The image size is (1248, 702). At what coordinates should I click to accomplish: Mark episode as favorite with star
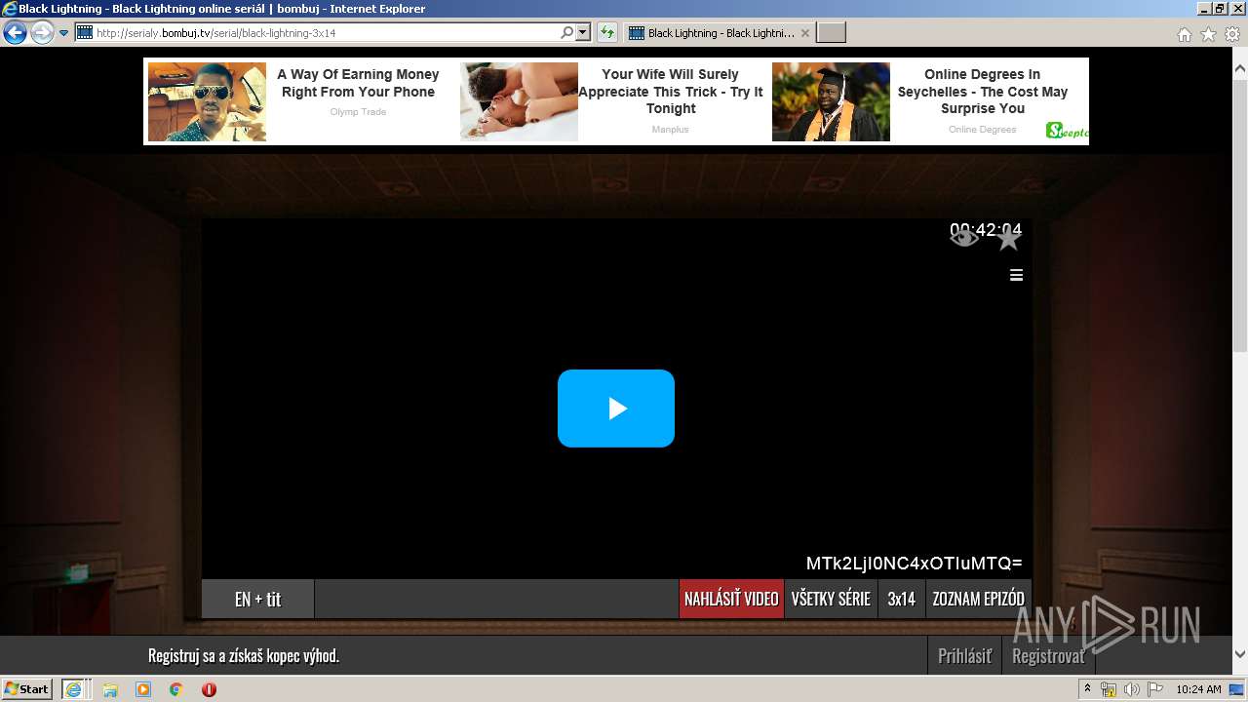(x=1008, y=238)
